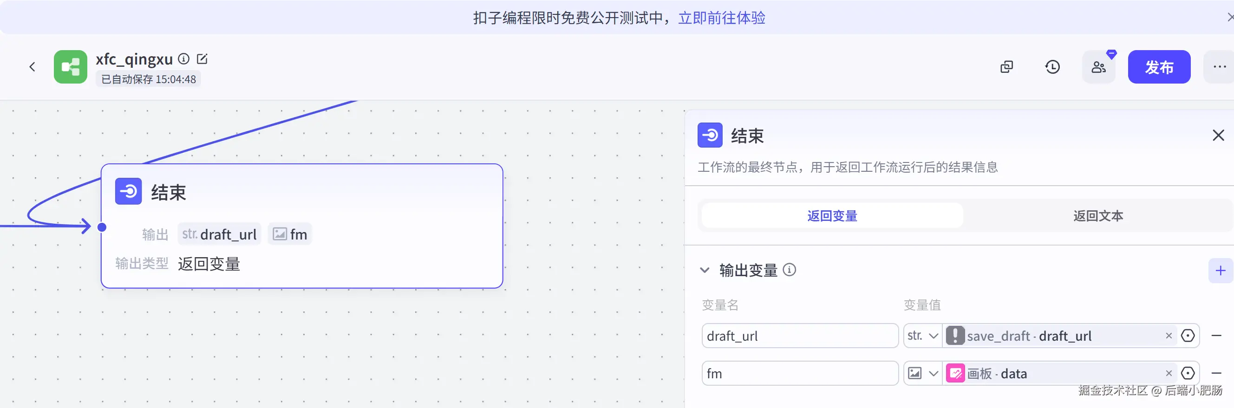Image resolution: width=1234 pixels, height=408 pixels.
Task: Click the duplicate workflow icon in header
Action: click(1006, 67)
